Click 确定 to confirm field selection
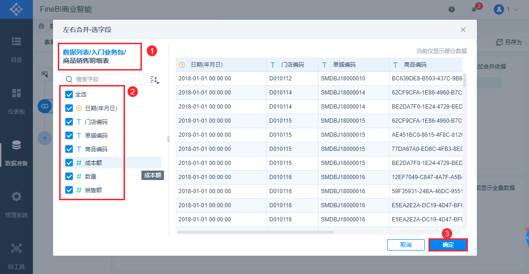 (x=448, y=245)
